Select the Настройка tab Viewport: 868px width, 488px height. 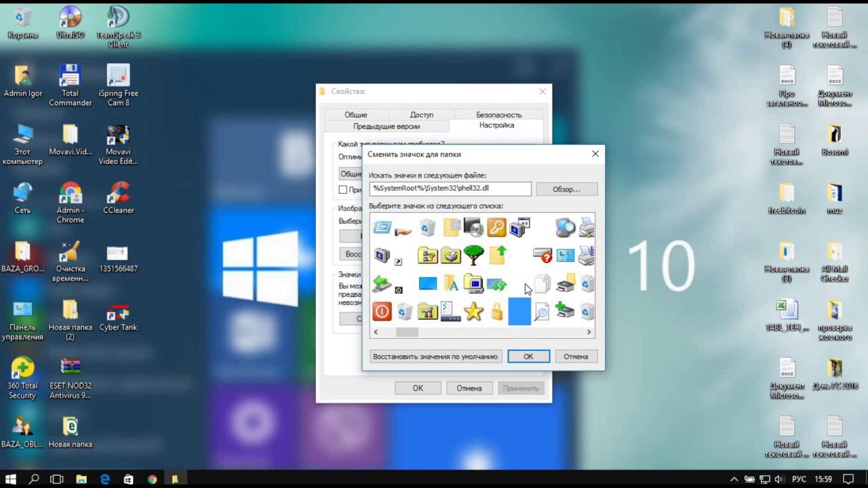pos(496,125)
